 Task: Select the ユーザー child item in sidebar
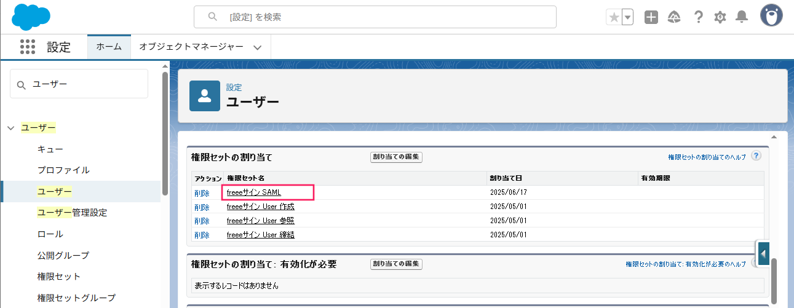click(x=55, y=192)
